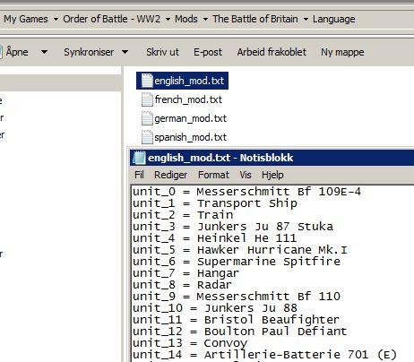The image size is (414, 362).
Task: Expand the Åpne button dropdown arrow
Action: pos(44,52)
